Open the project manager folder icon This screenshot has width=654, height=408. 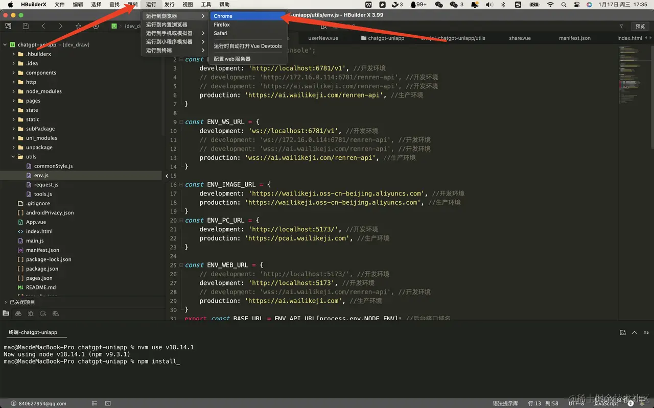click(6, 313)
